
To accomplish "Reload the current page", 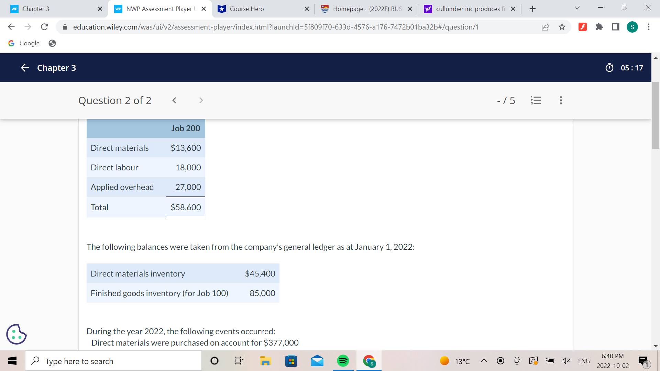I will tap(44, 27).
